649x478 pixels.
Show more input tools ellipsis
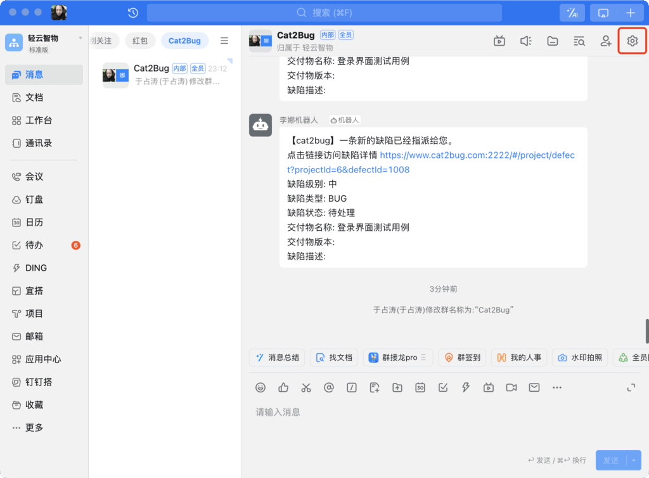coord(556,387)
